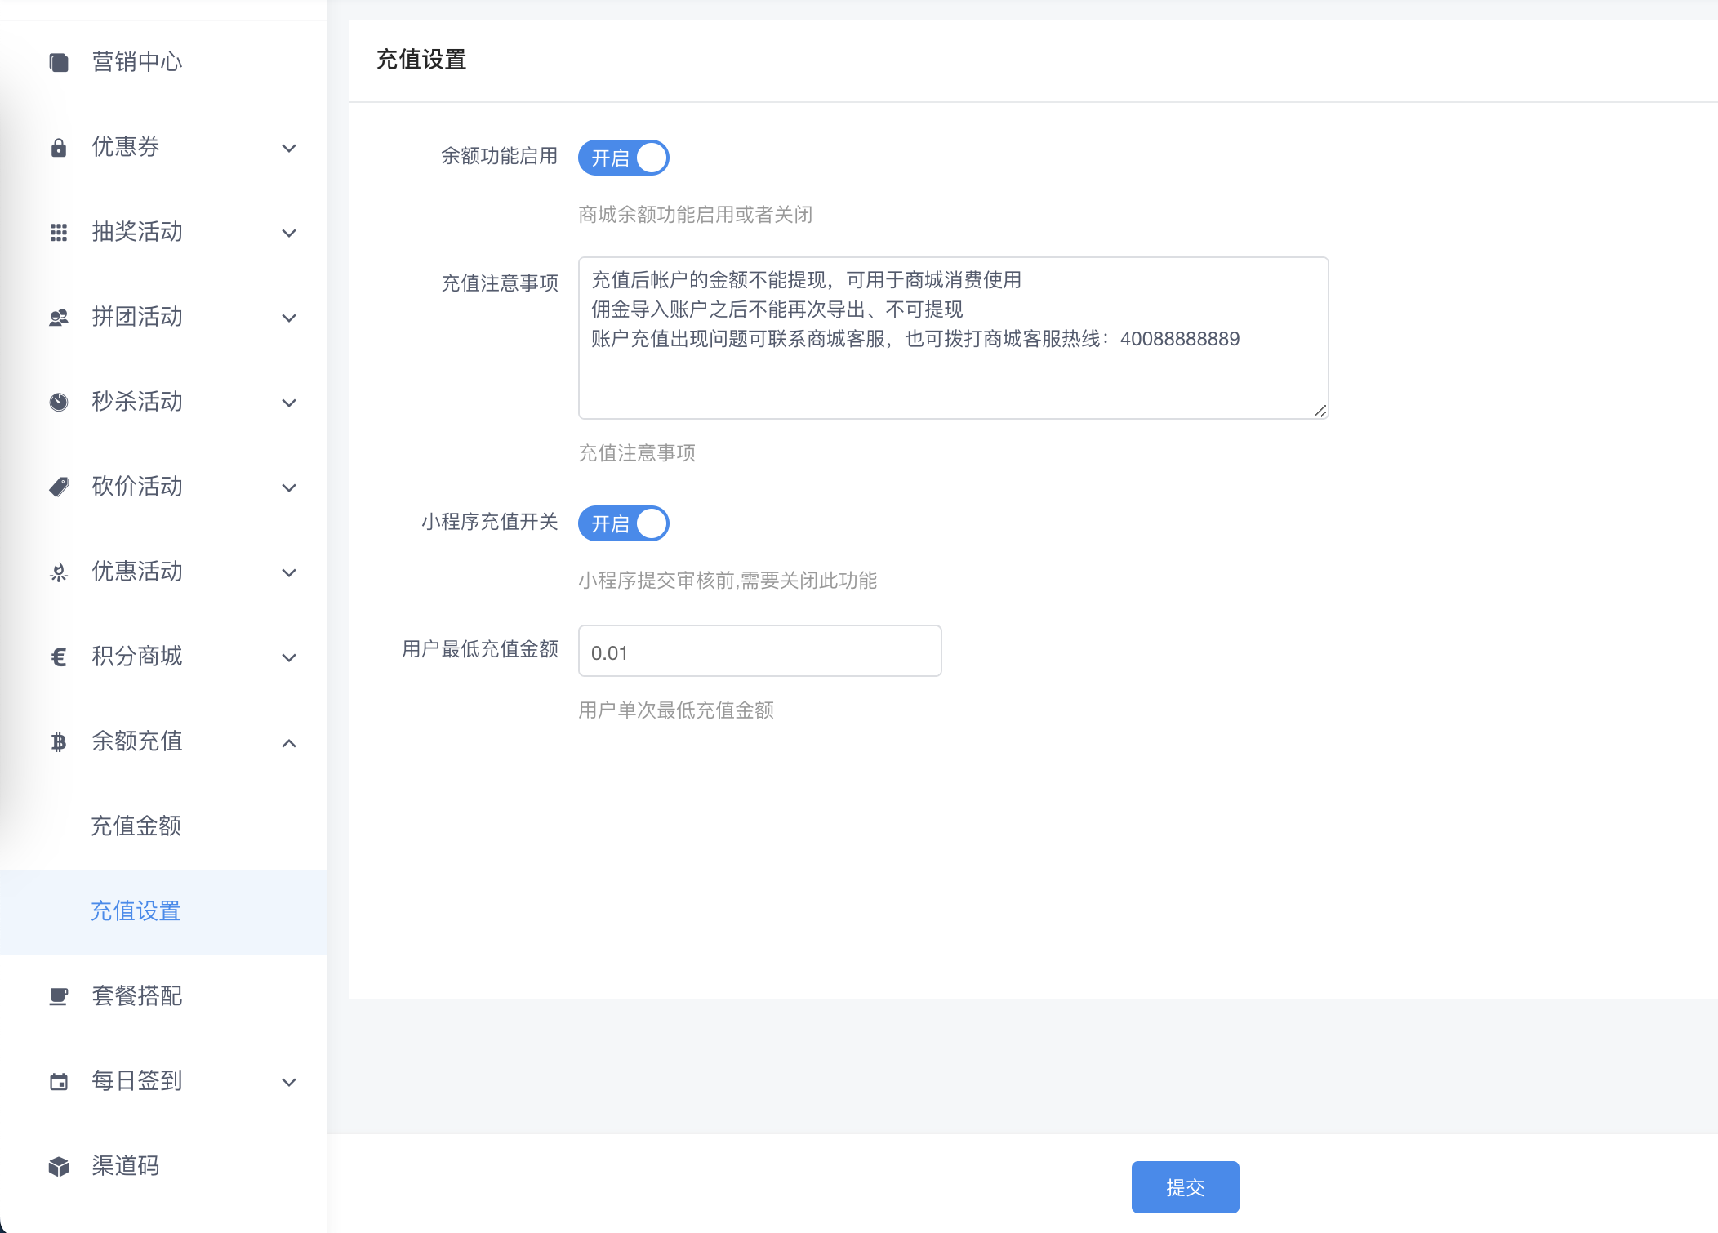Image resolution: width=1718 pixels, height=1233 pixels.
Task: Click the clock icon beside 秒杀活动
Action: tap(59, 402)
